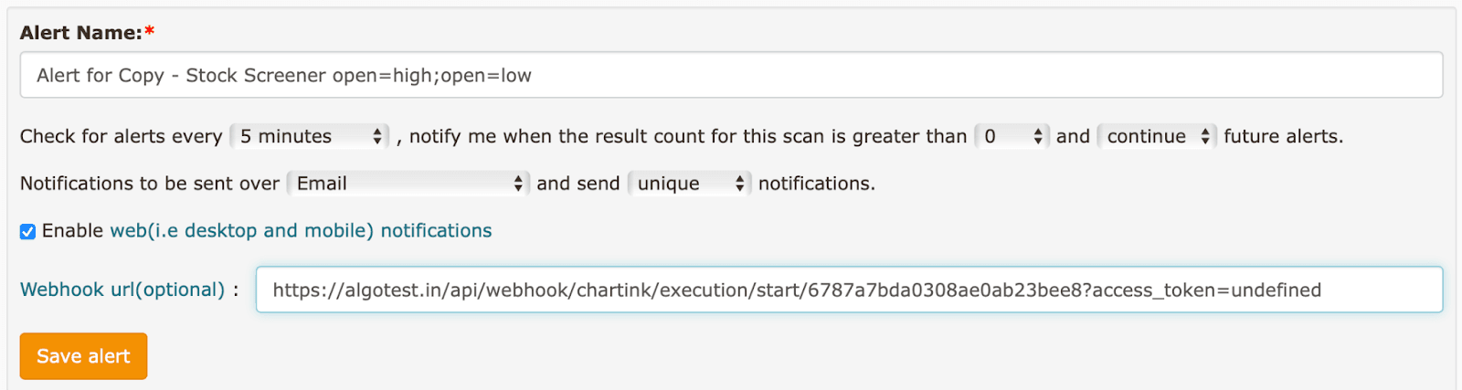Click the 'Enable' label beside the checkbox
Image resolution: width=1462 pixels, height=390 pixels.
click(x=72, y=231)
